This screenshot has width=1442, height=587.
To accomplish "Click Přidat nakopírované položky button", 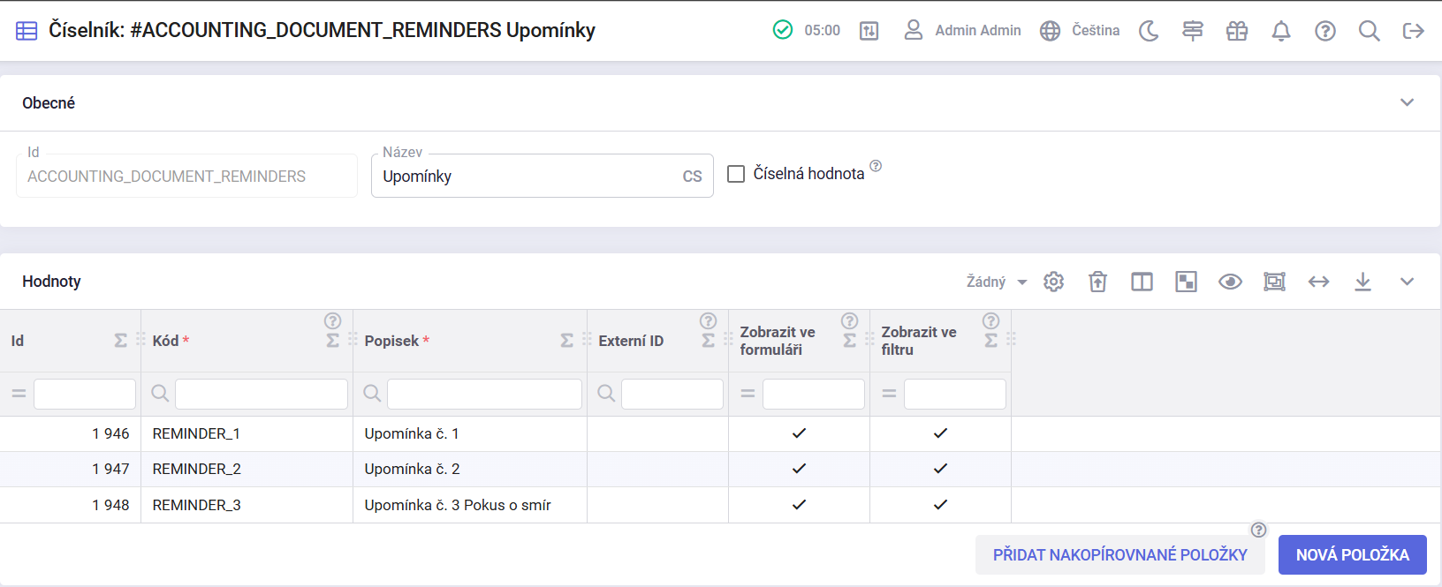I will (x=1120, y=555).
